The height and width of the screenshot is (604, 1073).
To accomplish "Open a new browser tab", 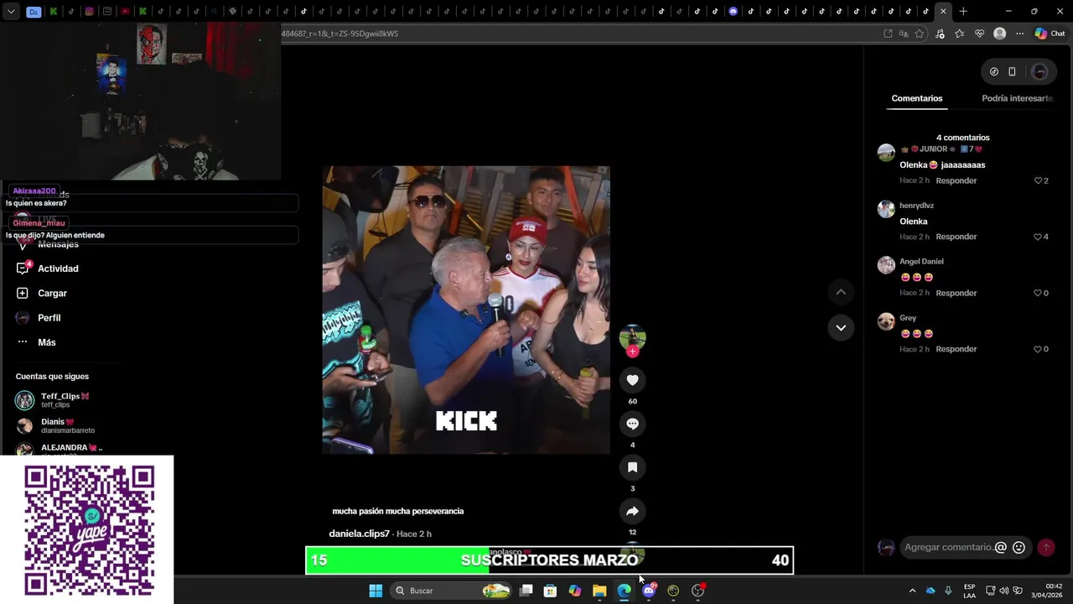I will (x=963, y=12).
